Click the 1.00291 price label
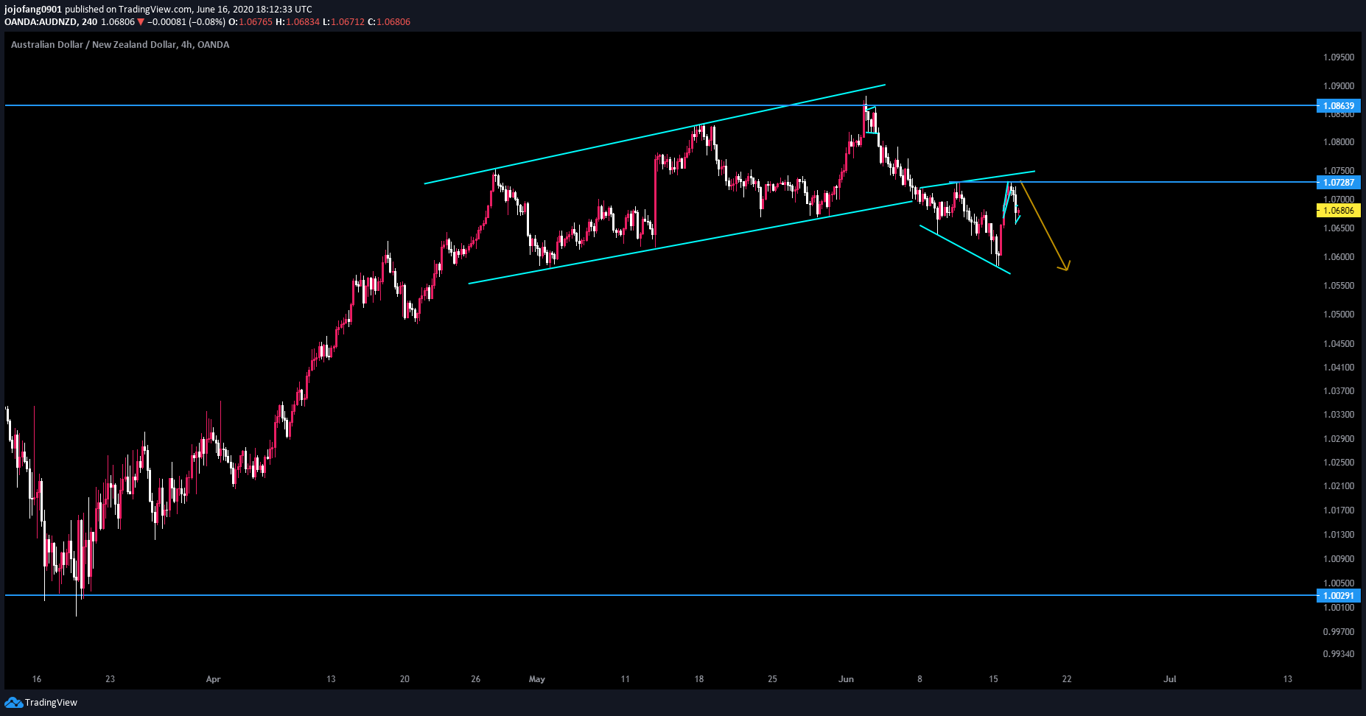 1338,595
